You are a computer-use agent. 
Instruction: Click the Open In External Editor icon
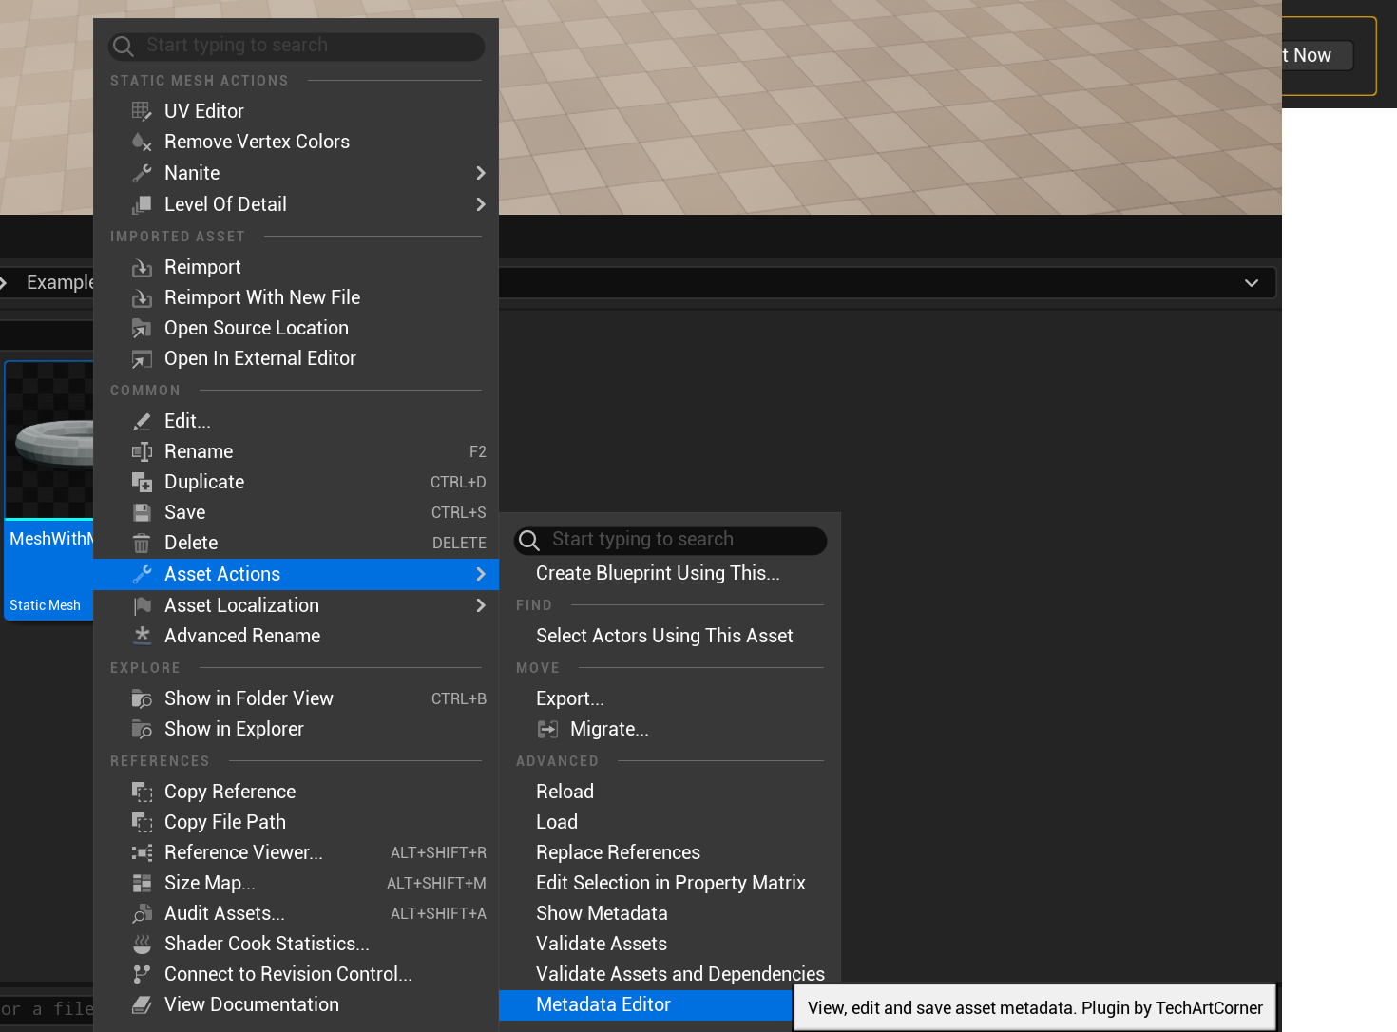[142, 358]
